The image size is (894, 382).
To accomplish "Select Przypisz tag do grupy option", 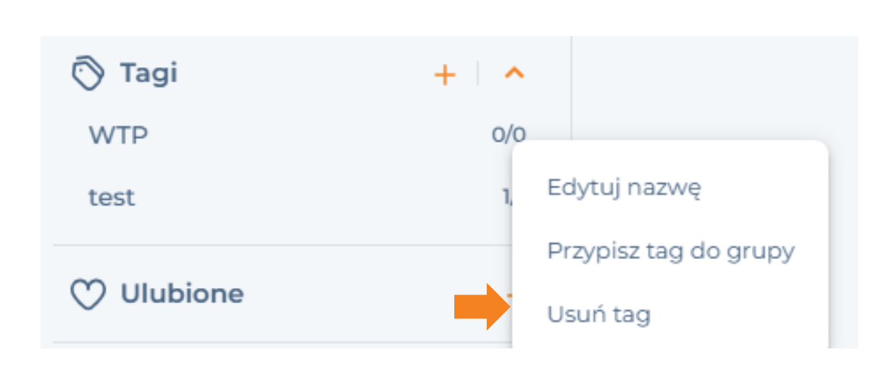I will [671, 251].
